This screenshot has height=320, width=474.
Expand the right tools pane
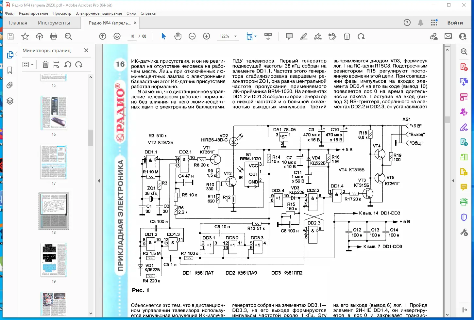(465, 310)
